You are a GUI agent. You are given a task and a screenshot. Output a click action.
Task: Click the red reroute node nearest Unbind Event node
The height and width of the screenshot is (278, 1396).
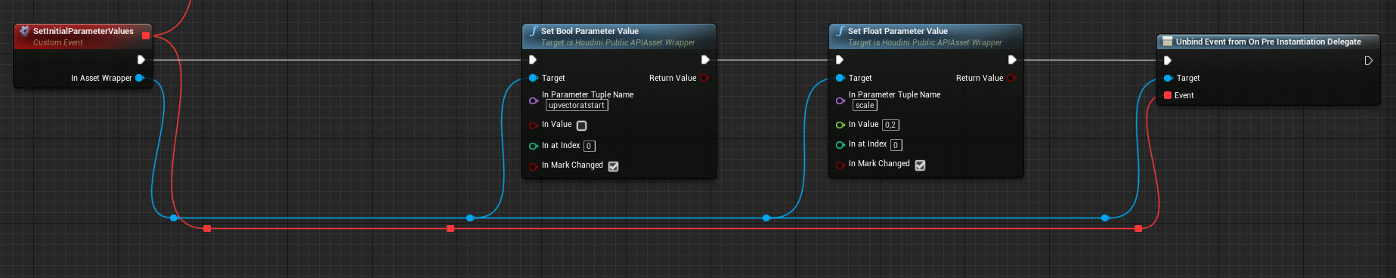coord(1138,228)
